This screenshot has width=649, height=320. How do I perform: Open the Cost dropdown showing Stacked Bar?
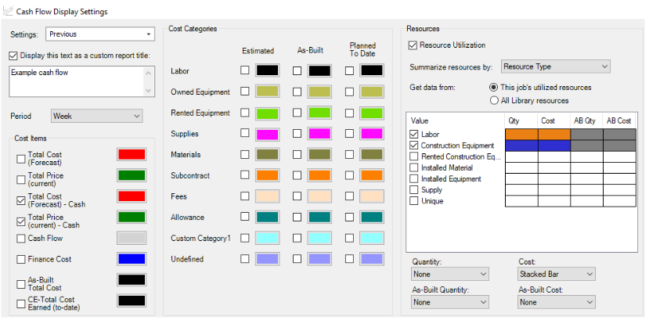coord(557,274)
